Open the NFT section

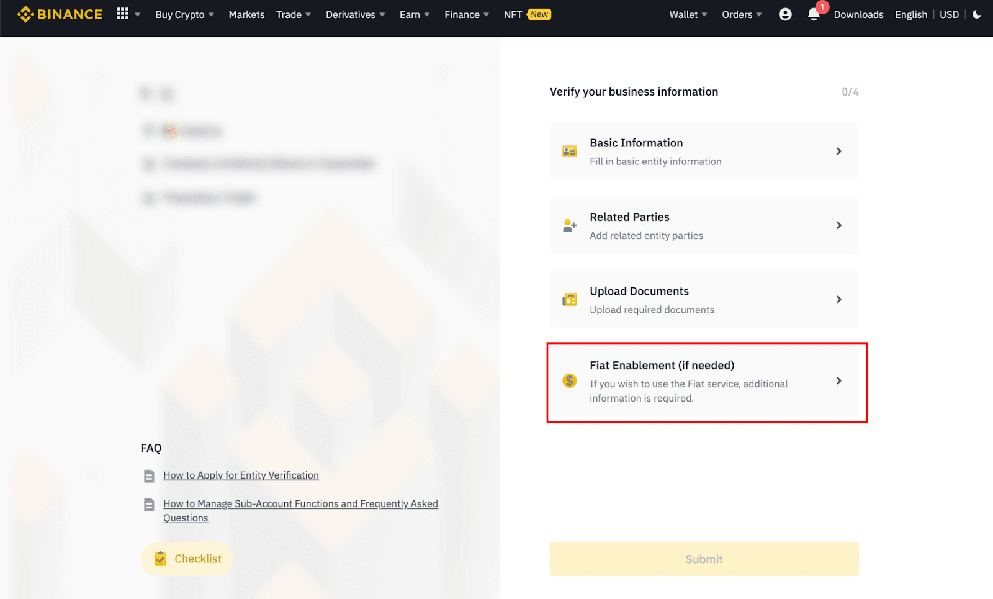coord(513,14)
